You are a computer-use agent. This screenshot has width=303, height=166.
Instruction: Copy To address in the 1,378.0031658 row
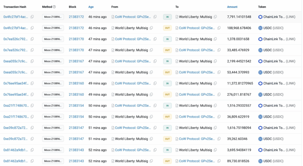point(215,39)
